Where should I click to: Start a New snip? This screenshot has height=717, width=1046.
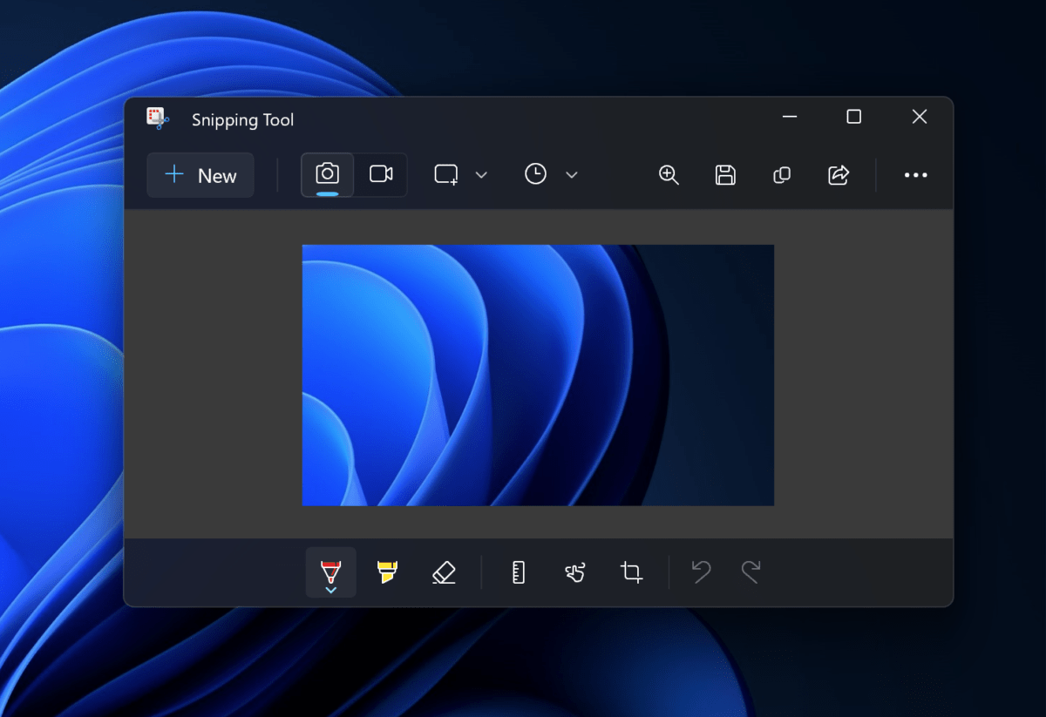point(200,175)
